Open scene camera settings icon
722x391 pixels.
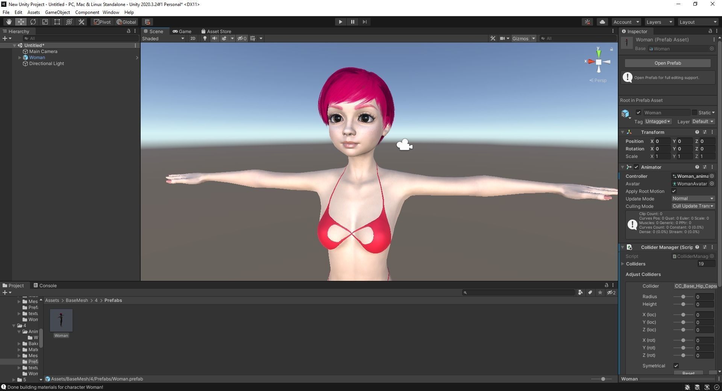click(x=502, y=38)
